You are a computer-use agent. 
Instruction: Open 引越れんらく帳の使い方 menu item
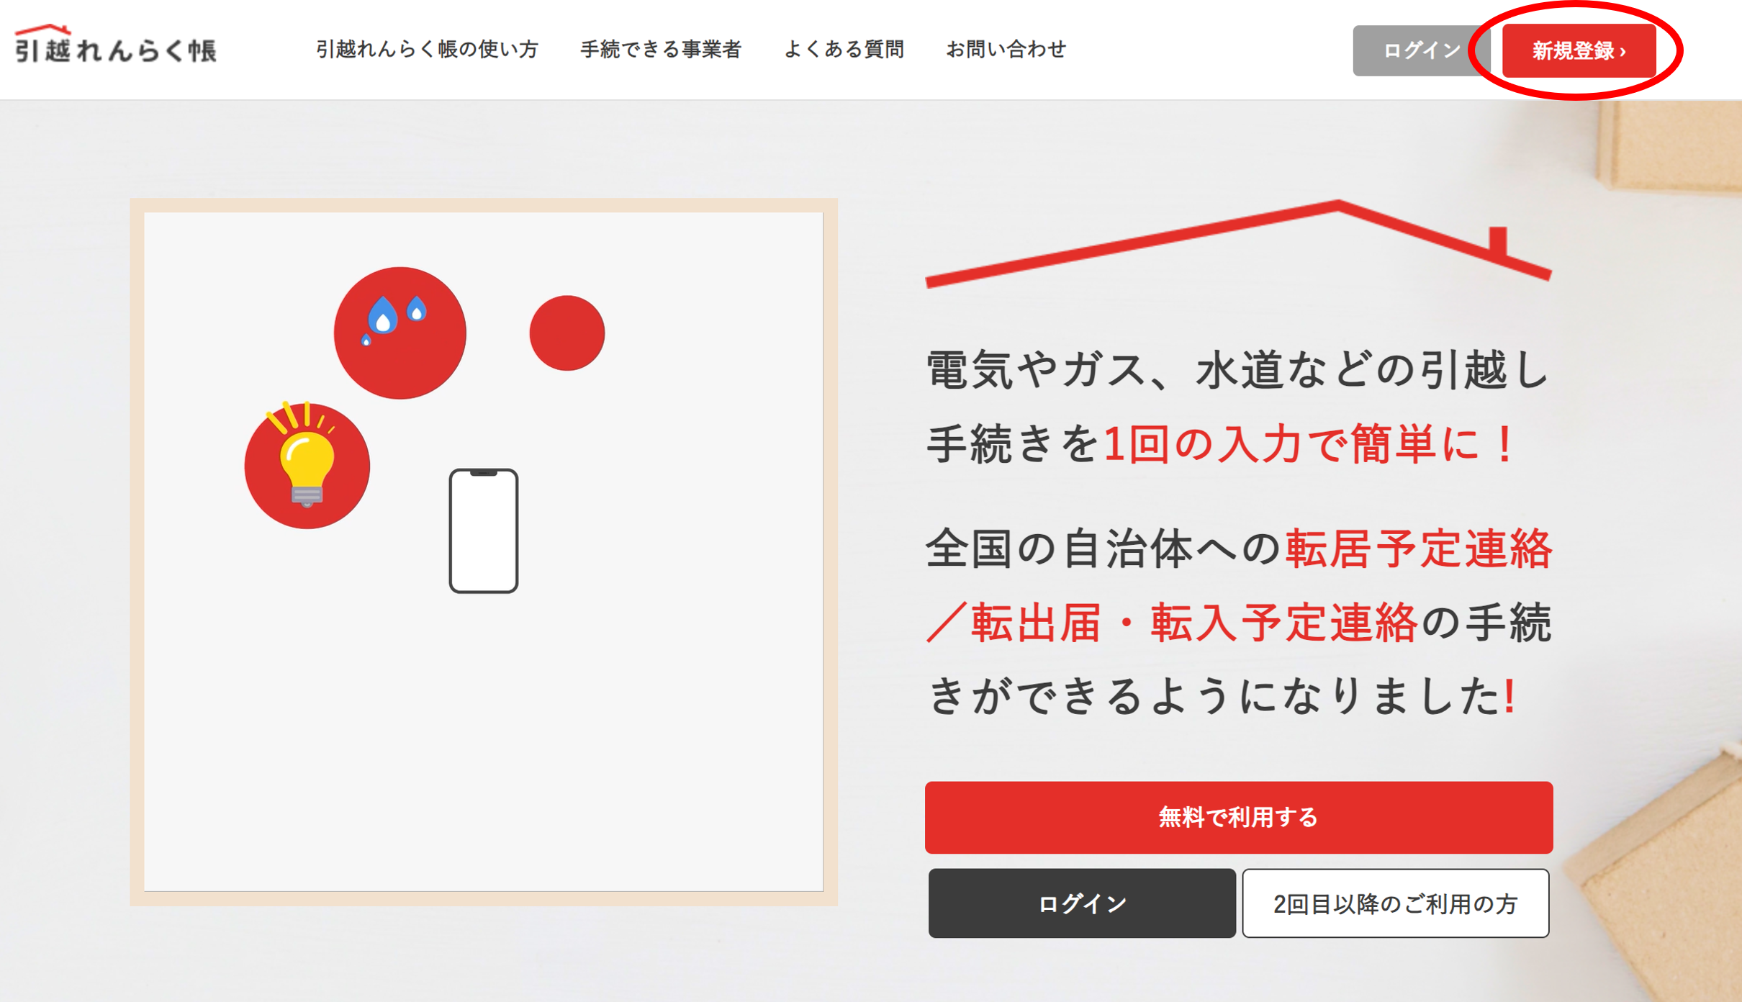click(427, 50)
